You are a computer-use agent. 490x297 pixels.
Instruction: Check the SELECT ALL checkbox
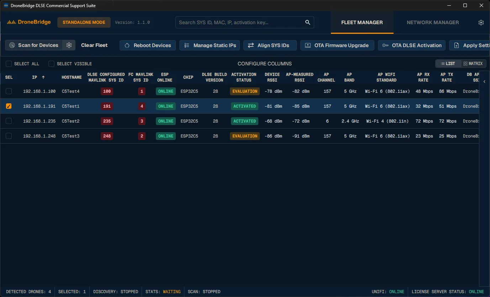[9, 64]
